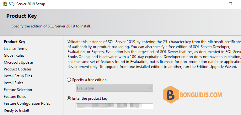
Task: Select Global Rules in the sidebar
Action: pos(14,55)
